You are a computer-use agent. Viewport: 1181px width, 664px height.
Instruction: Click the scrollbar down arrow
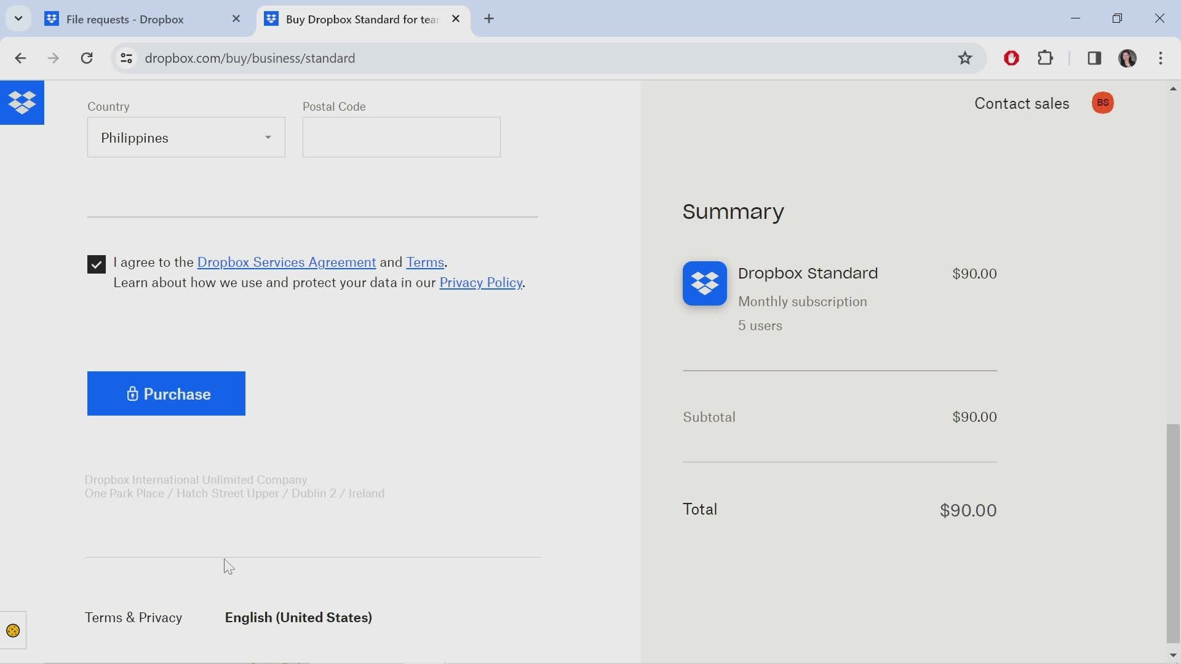[1173, 655]
